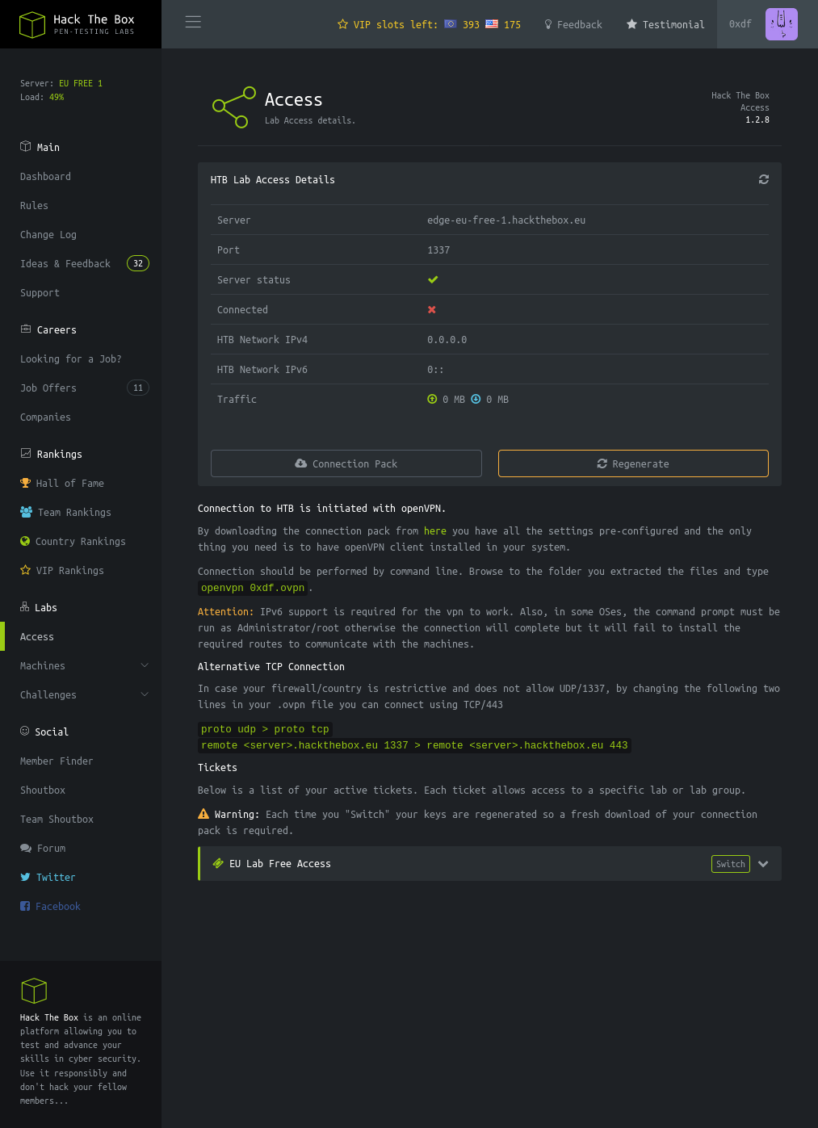The width and height of the screenshot is (818, 1128).
Task: Download the Connection Pack
Action: click(346, 463)
